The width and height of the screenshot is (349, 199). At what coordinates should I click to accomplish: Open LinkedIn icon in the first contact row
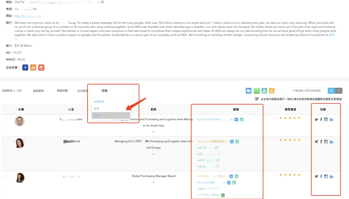(x=332, y=120)
